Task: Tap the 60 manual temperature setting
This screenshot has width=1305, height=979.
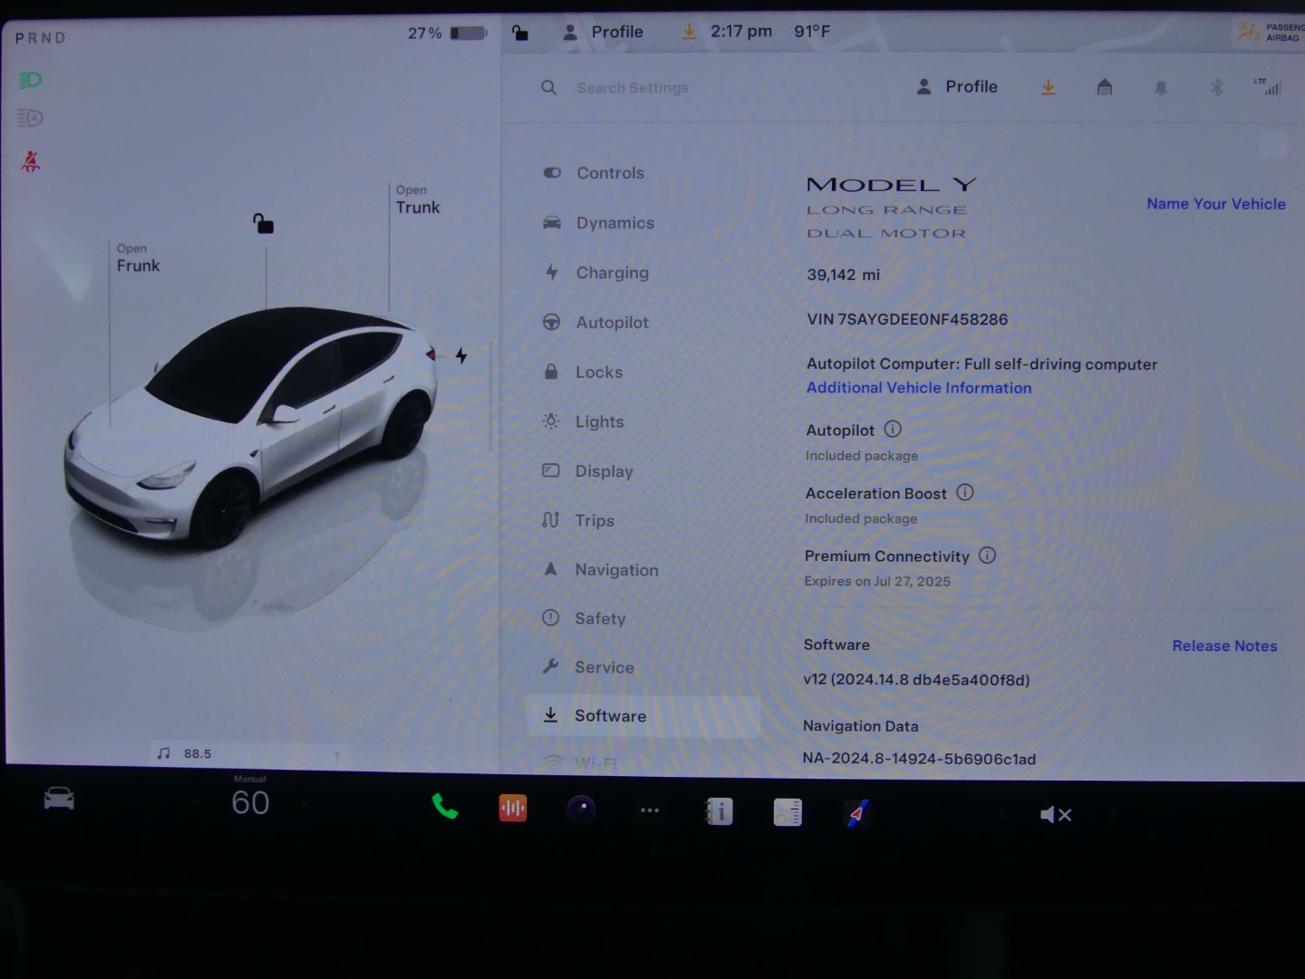Action: pos(250,801)
